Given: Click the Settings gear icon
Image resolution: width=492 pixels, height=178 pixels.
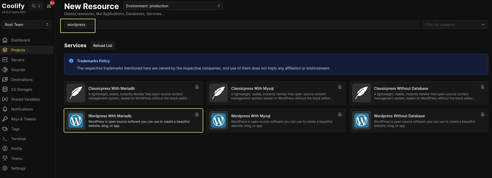Looking at the screenshot, I should point(5,168).
